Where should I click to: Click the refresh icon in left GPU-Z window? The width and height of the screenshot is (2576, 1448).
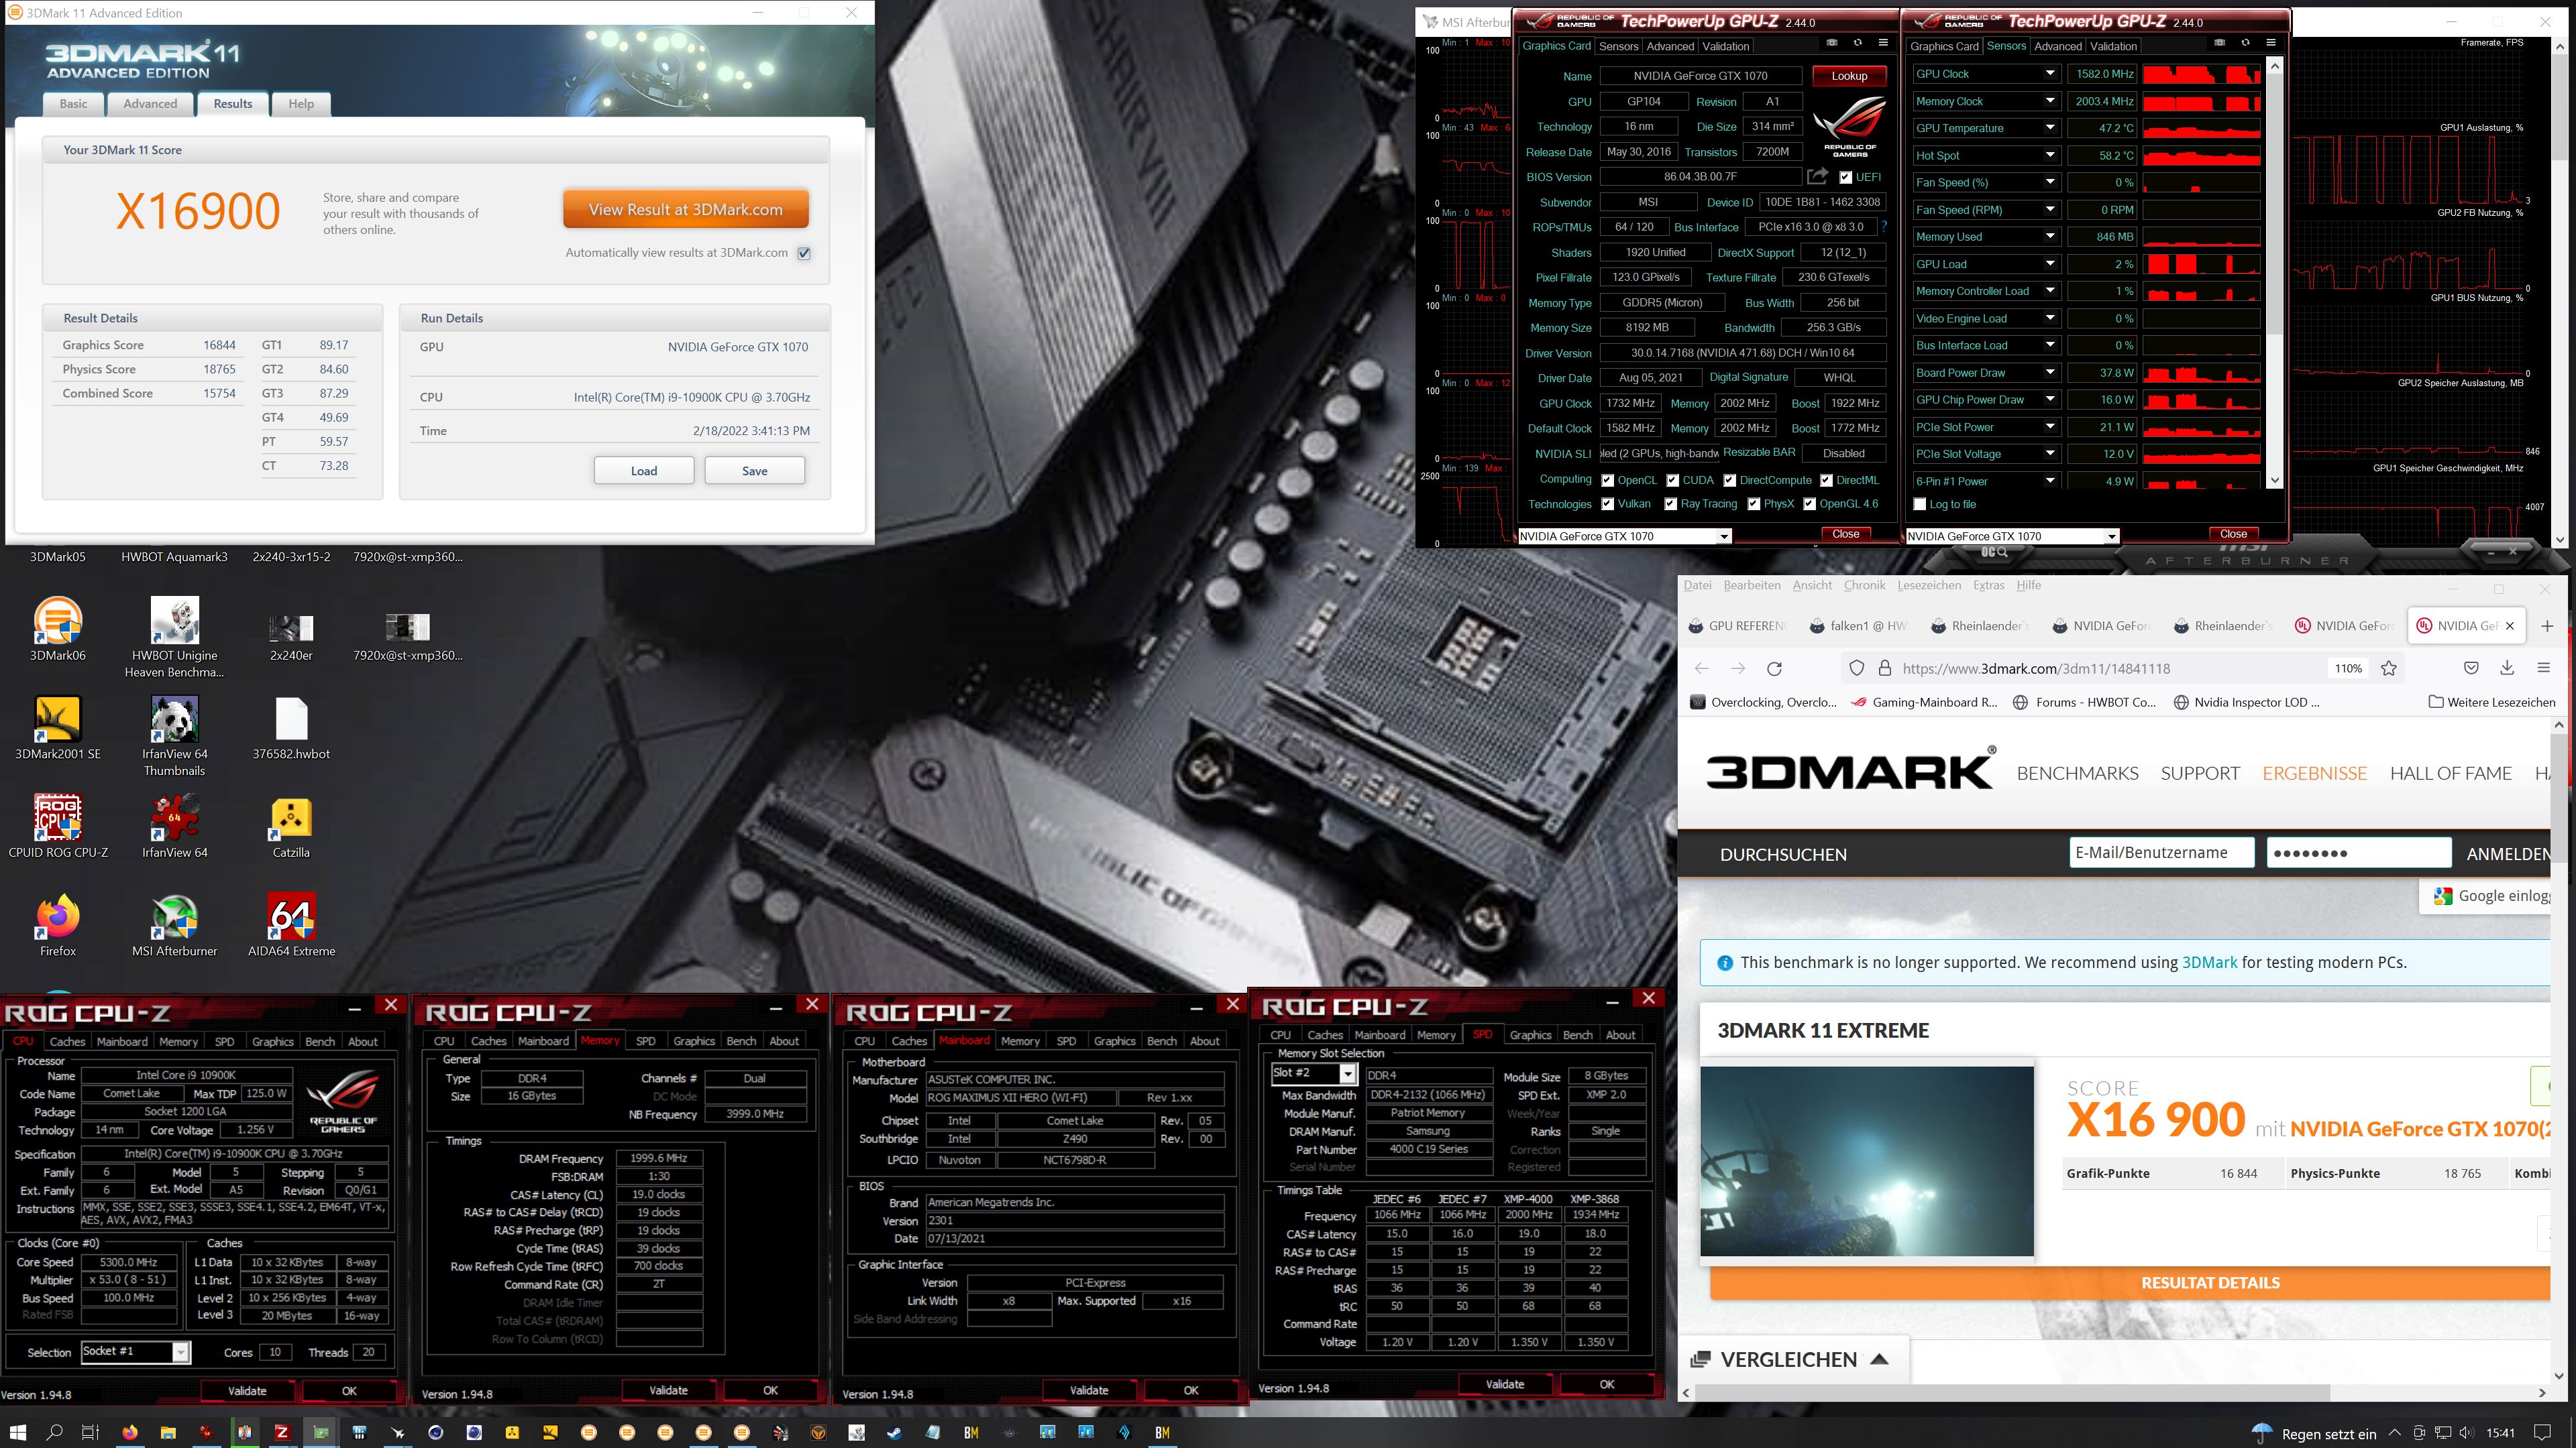[1858, 43]
